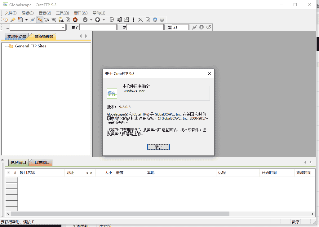The width and height of the screenshot is (319, 227).
Task: Open the new document dropdown arrow
Action: pyautogui.click(x=26, y=20)
